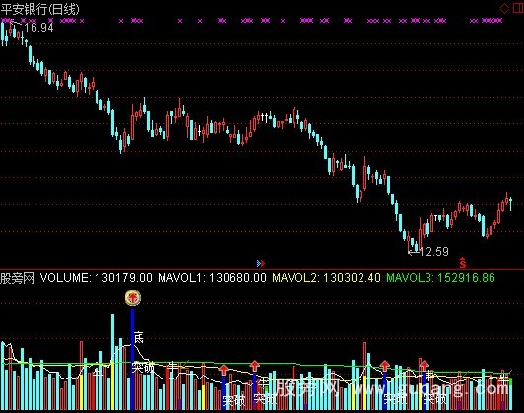Screen dimensions: 524x413
Task: Click the blue-red double arrow marker
Action: pyautogui.click(x=261, y=263)
